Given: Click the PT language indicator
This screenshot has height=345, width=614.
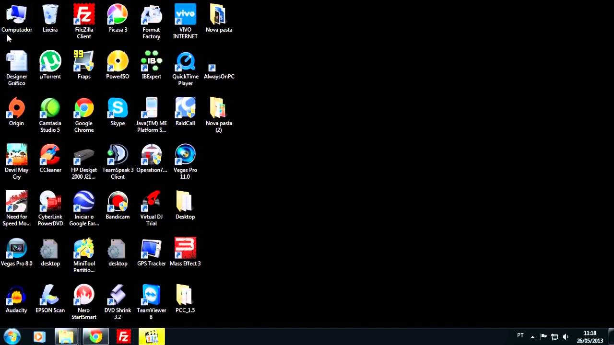Looking at the screenshot, I should point(520,336).
